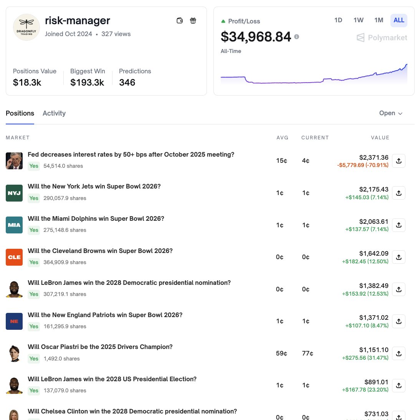The width and height of the screenshot is (420, 420).
Task: Click the Biggest Win $193.3k figure
Action: (x=87, y=83)
